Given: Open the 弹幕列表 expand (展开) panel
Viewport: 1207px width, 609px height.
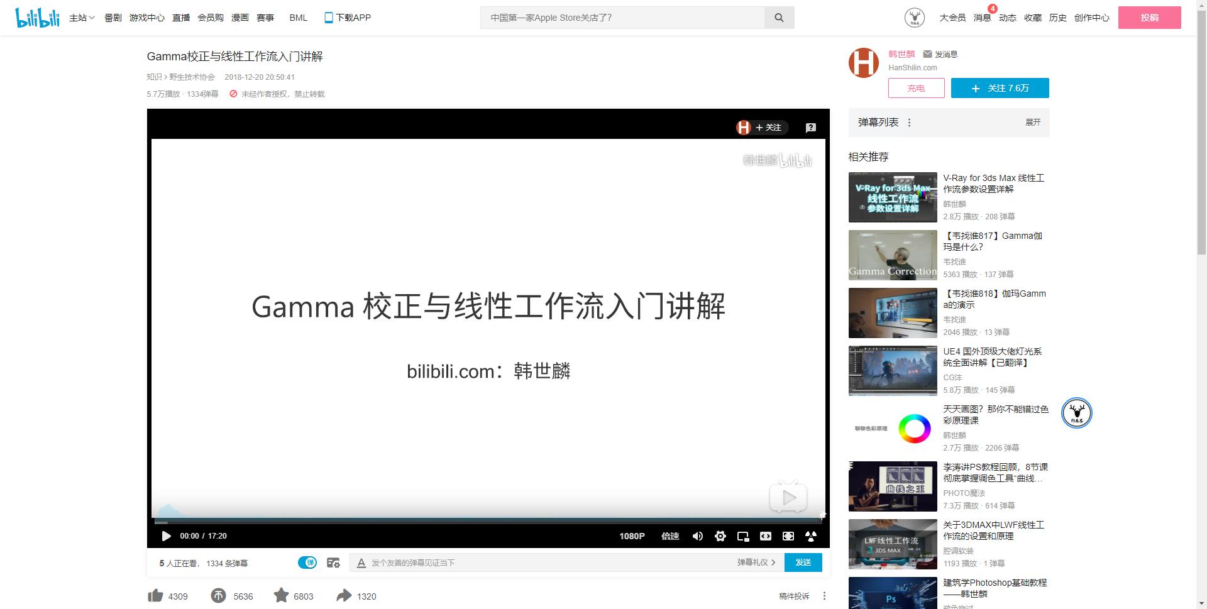Looking at the screenshot, I should (1033, 123).
